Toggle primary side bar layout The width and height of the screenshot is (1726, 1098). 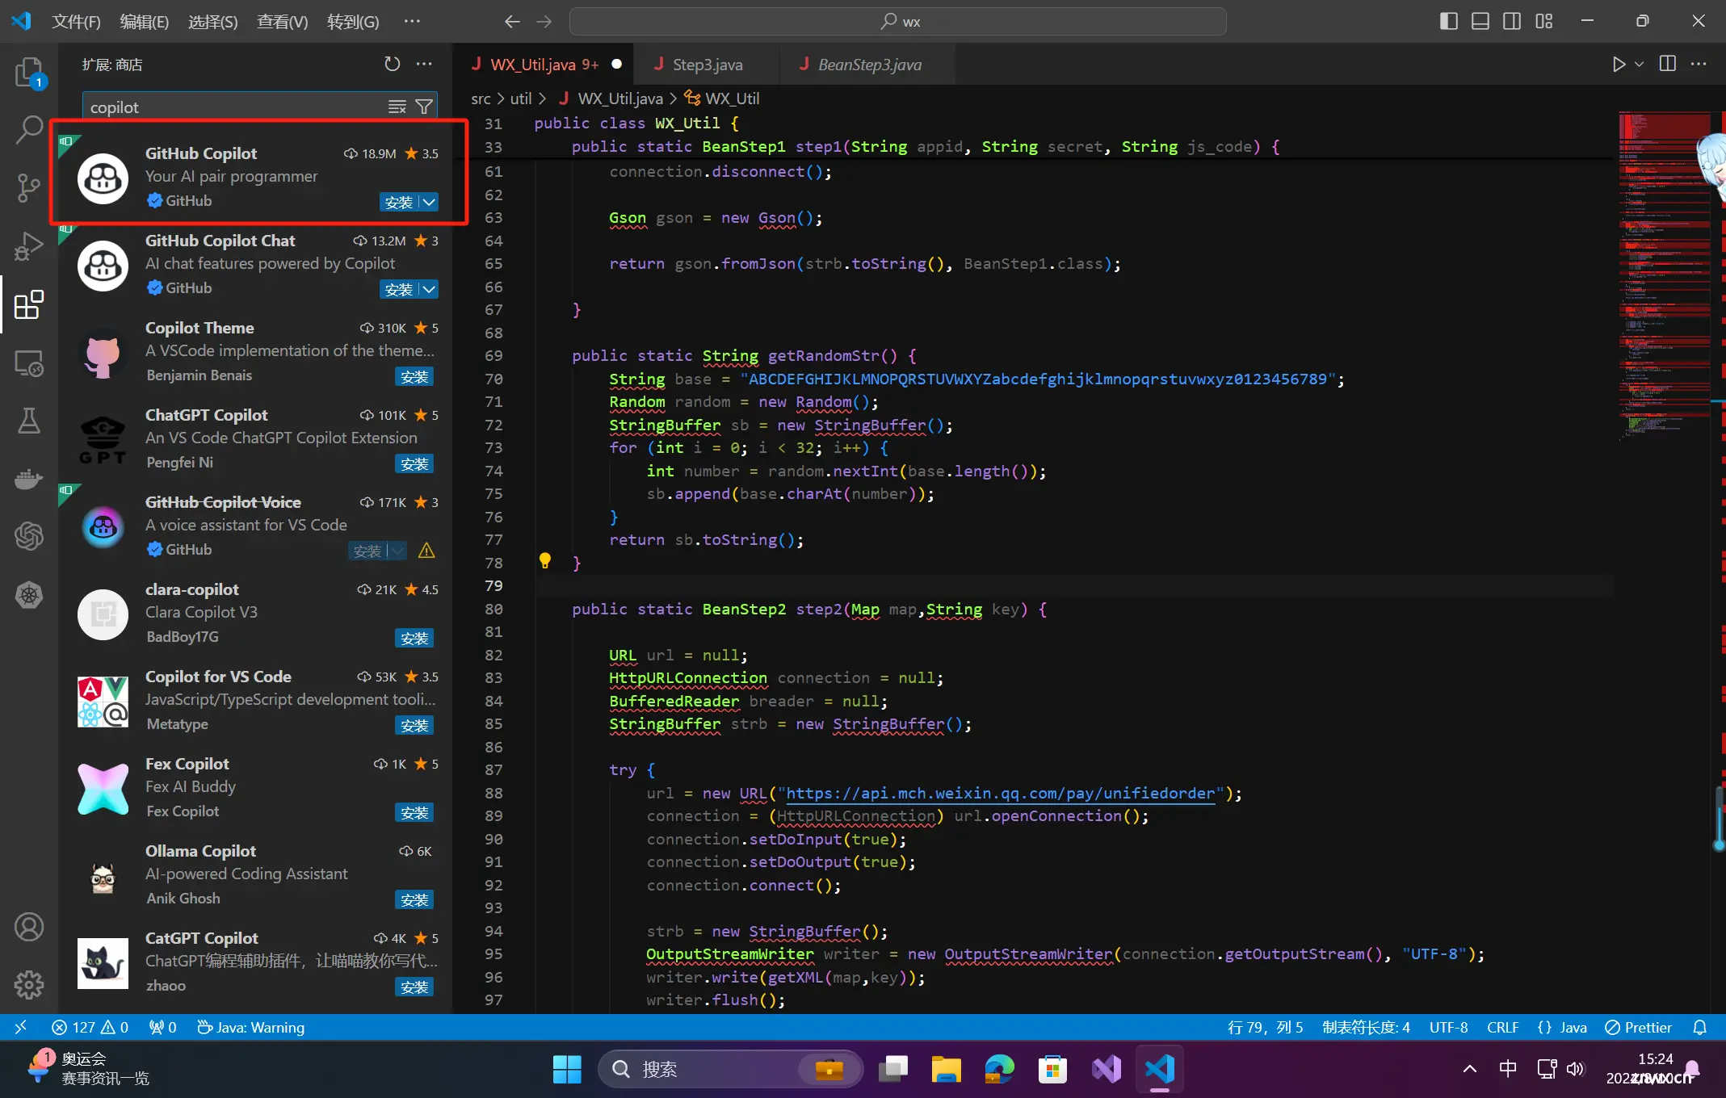pyautogui.click(x=1449, y=21)
